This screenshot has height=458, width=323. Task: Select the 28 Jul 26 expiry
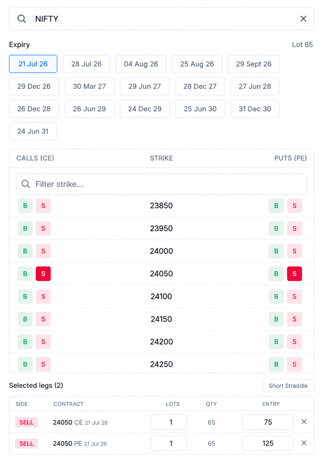coord(87,64)
